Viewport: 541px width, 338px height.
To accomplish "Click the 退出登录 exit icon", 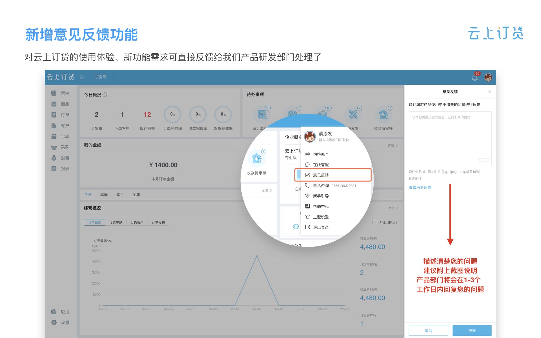I will (307, 227).
